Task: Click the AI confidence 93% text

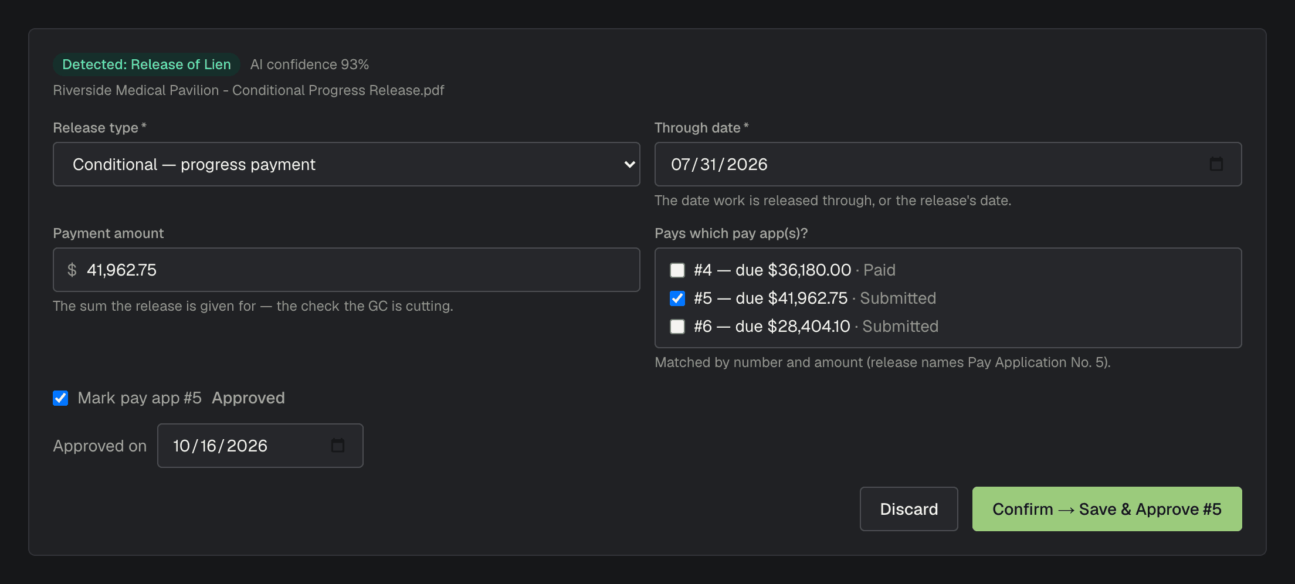Action: click(310, 64)
